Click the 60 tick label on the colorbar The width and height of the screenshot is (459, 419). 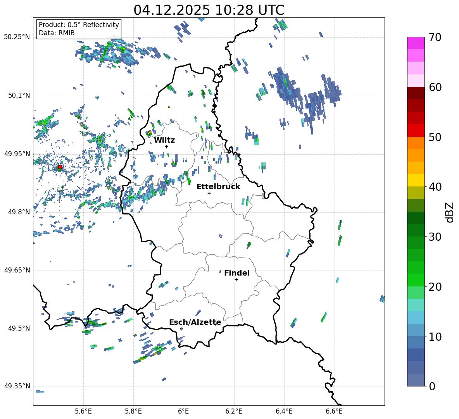pyautogui.click(x=436, y=87)
